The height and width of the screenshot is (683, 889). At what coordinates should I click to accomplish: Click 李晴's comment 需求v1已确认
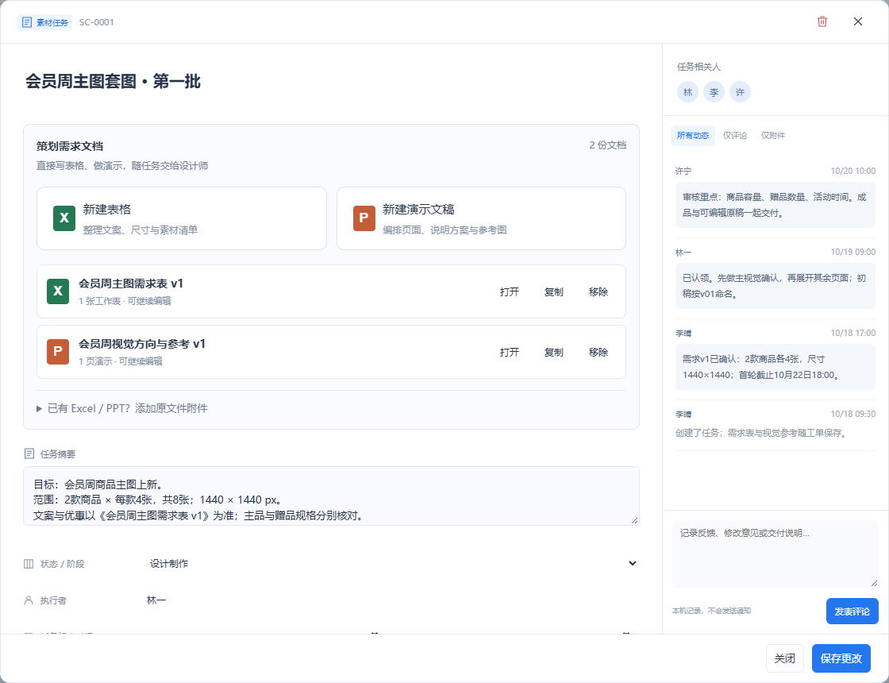[x=775, y=367]
